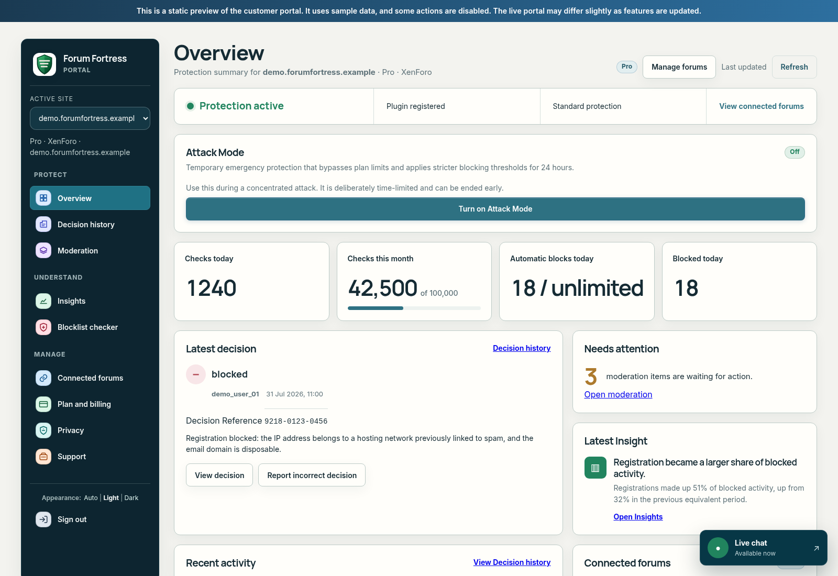Follow the Open Insights link
The image size is (838, 576).
coord(638,517)
